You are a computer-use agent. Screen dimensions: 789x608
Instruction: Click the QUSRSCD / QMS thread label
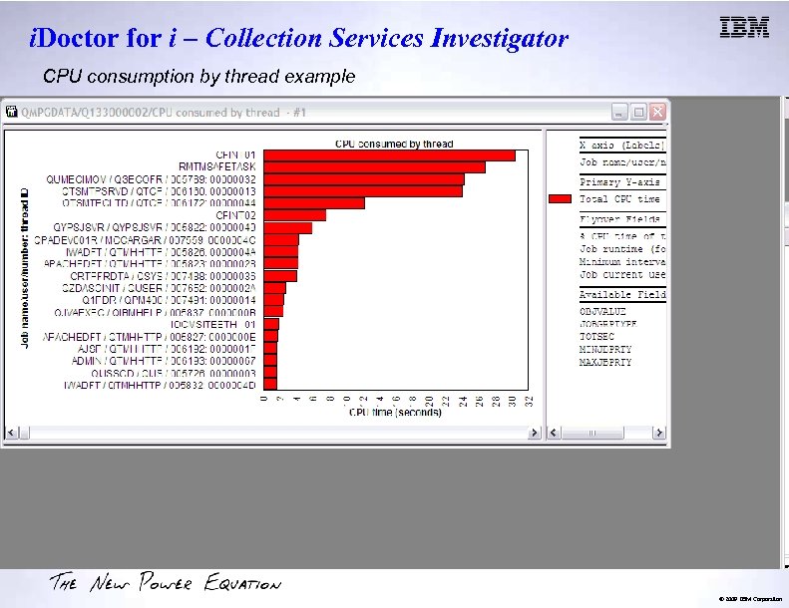[x=174, y=373]
